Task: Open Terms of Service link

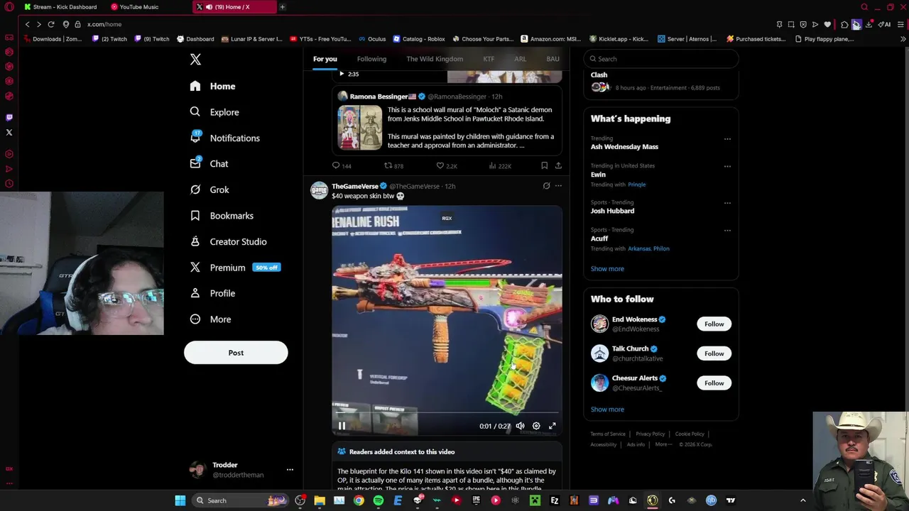Action: pyautogui.click(x=608, y=434)
